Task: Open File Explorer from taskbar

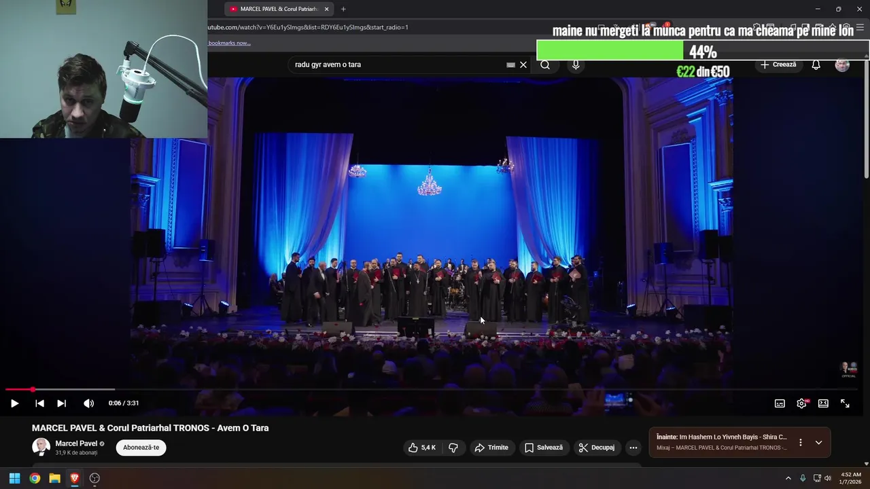Action: pyautogui.click(x=54, y=478)
